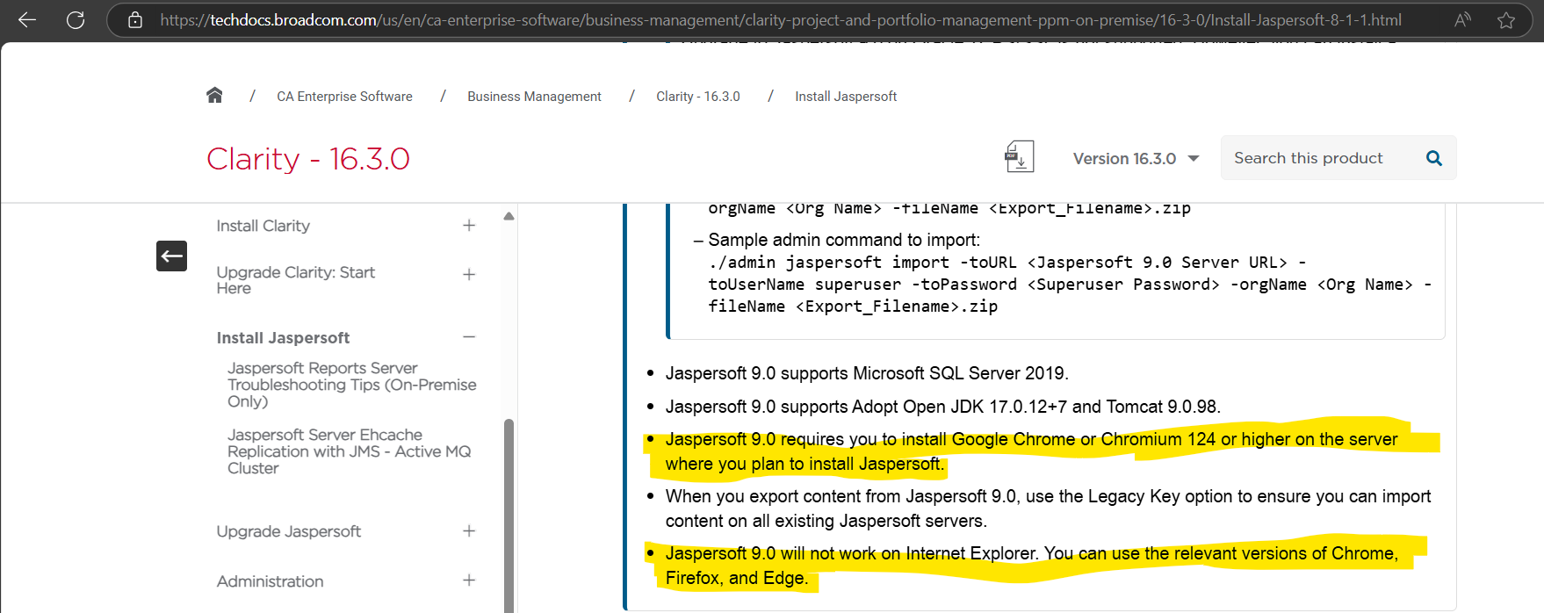The width and height of the screenshot is (1544, 613).
Task: Click the Chromium 124 or higher requirement text
Action: tap(1032, 451)
